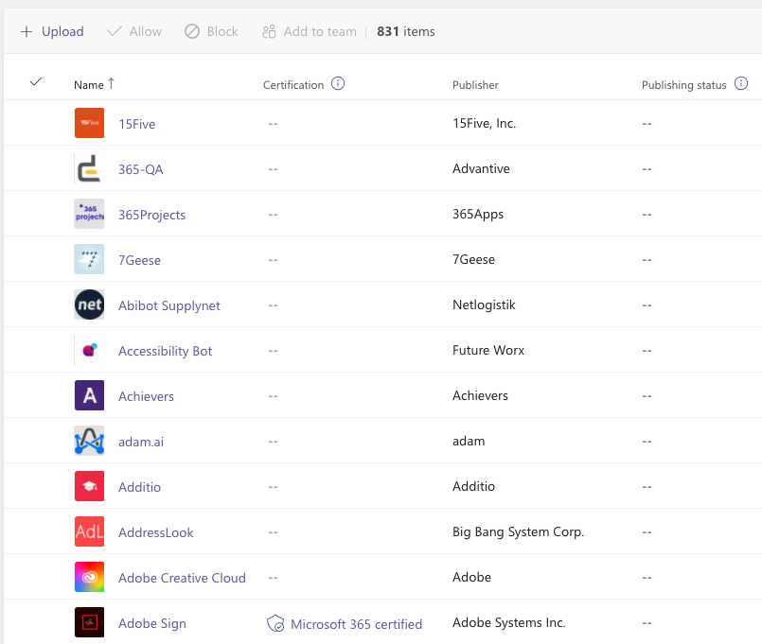Click Upload in the command bar
Screen dimensions: 762x644
click(52, 31)
